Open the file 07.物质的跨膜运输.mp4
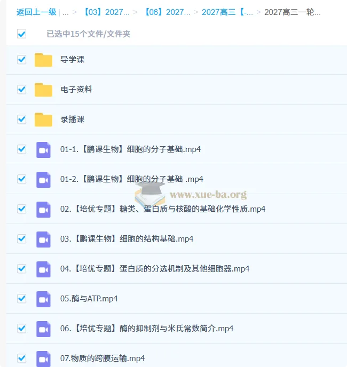 click(x=102, y=358)
